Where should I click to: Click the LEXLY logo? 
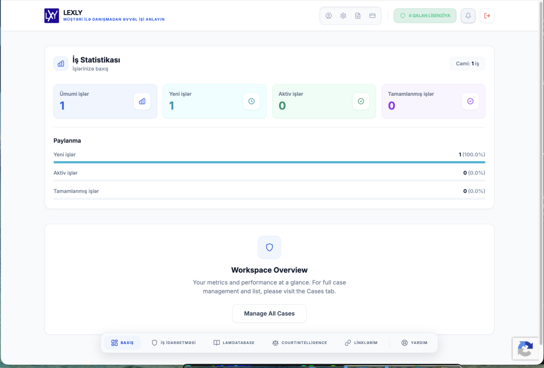point(52,16)
